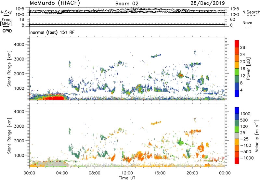Click the date '28/Dec/2019'
260x180 pixels.
pos(208,3)
